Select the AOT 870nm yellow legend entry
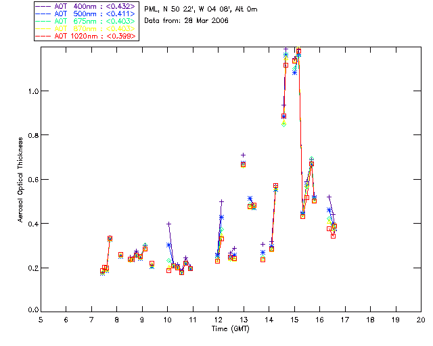This screenshot has height=346, width=433. pos(85,28)
